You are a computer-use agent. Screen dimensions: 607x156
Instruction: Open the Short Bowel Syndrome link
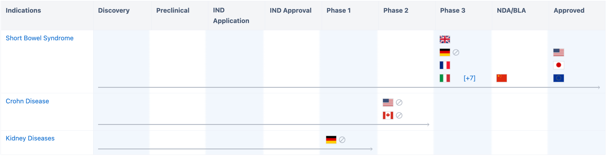click(40, 38)
